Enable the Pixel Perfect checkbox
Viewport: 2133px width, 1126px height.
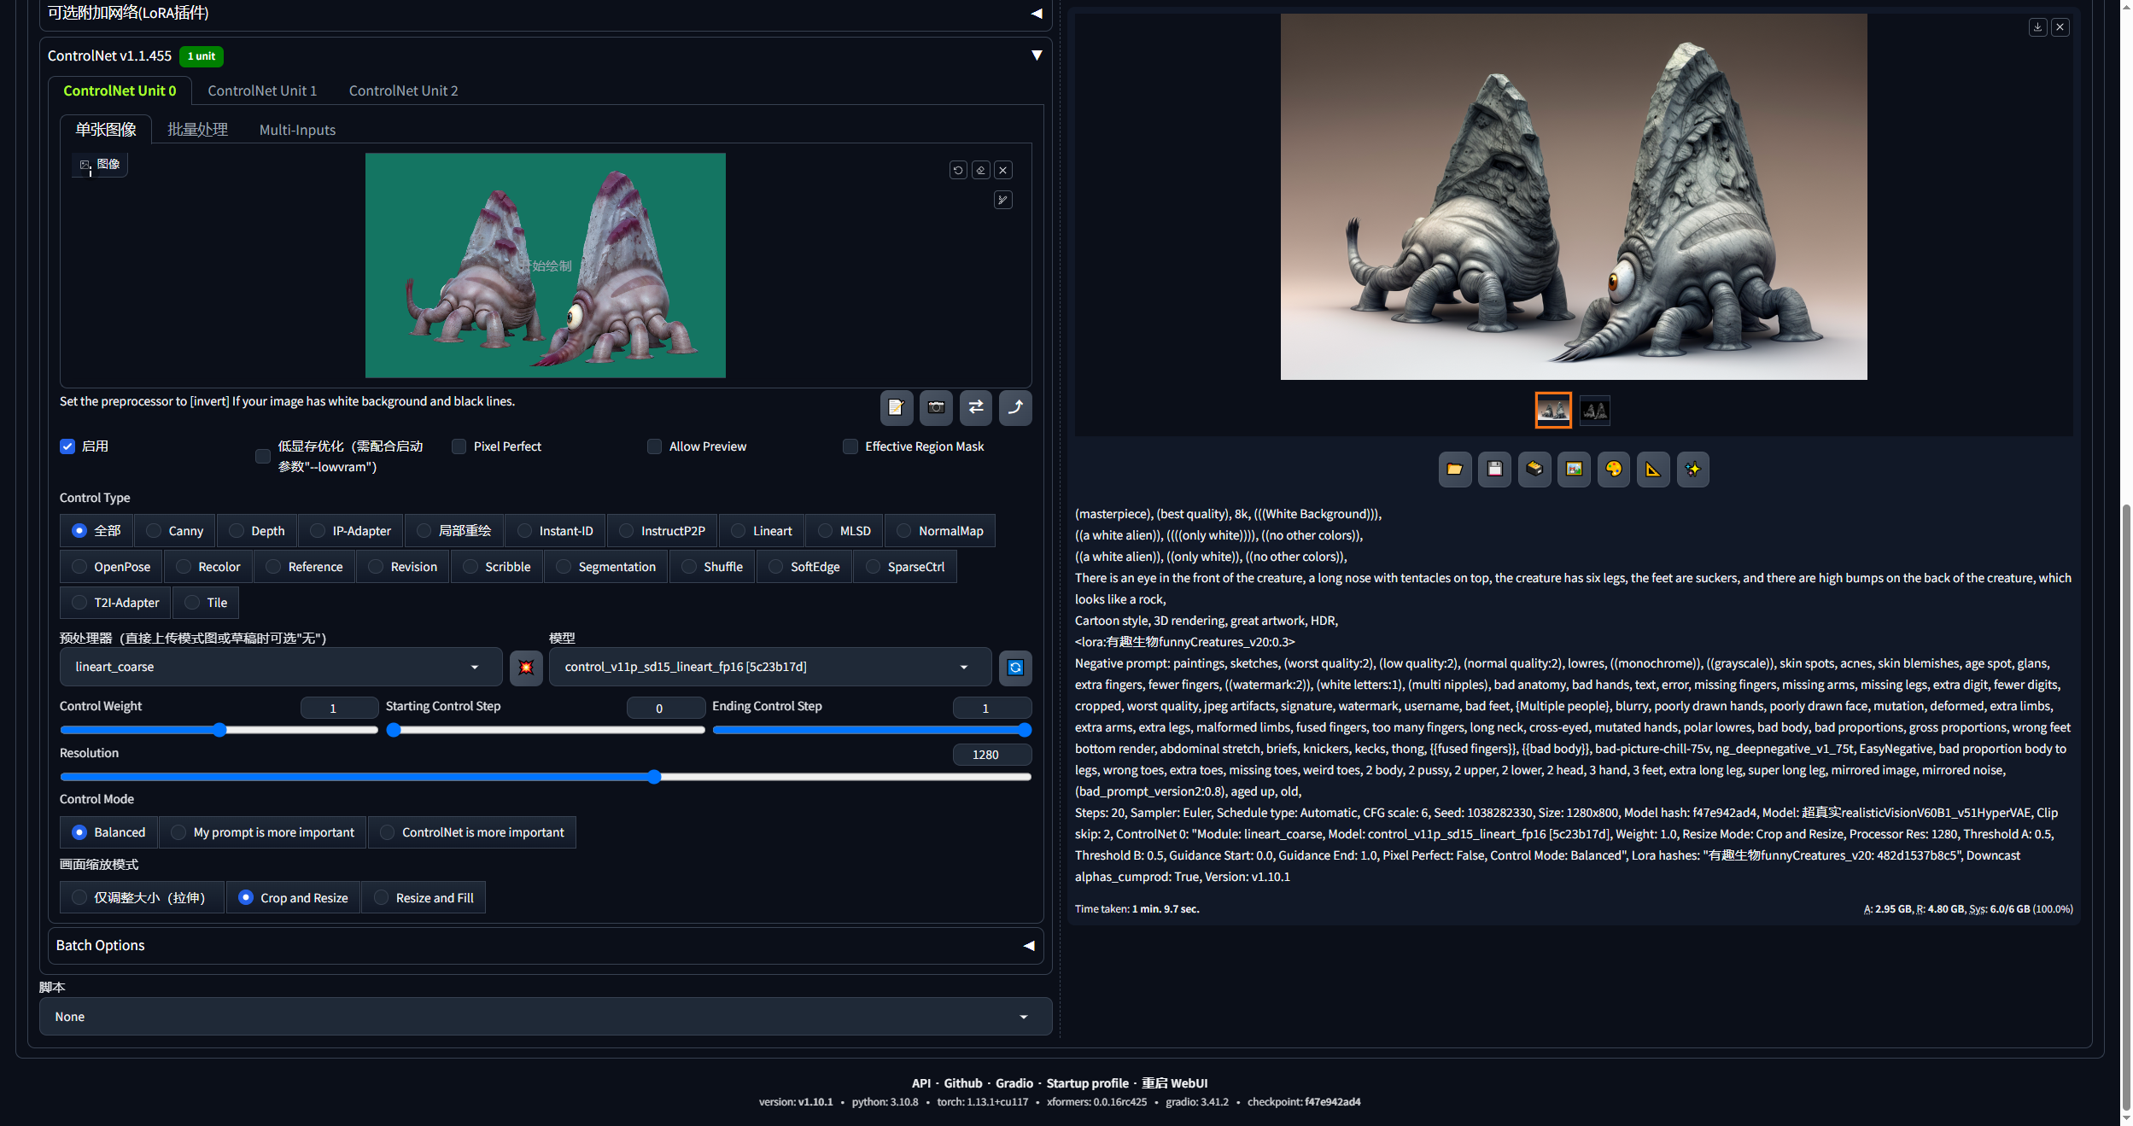pyautogui.click(x=459, y=446)
